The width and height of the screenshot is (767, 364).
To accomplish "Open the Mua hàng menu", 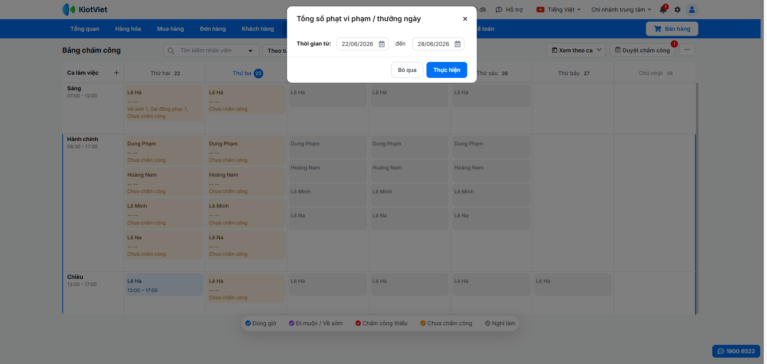I will click(x=170, y=29).
